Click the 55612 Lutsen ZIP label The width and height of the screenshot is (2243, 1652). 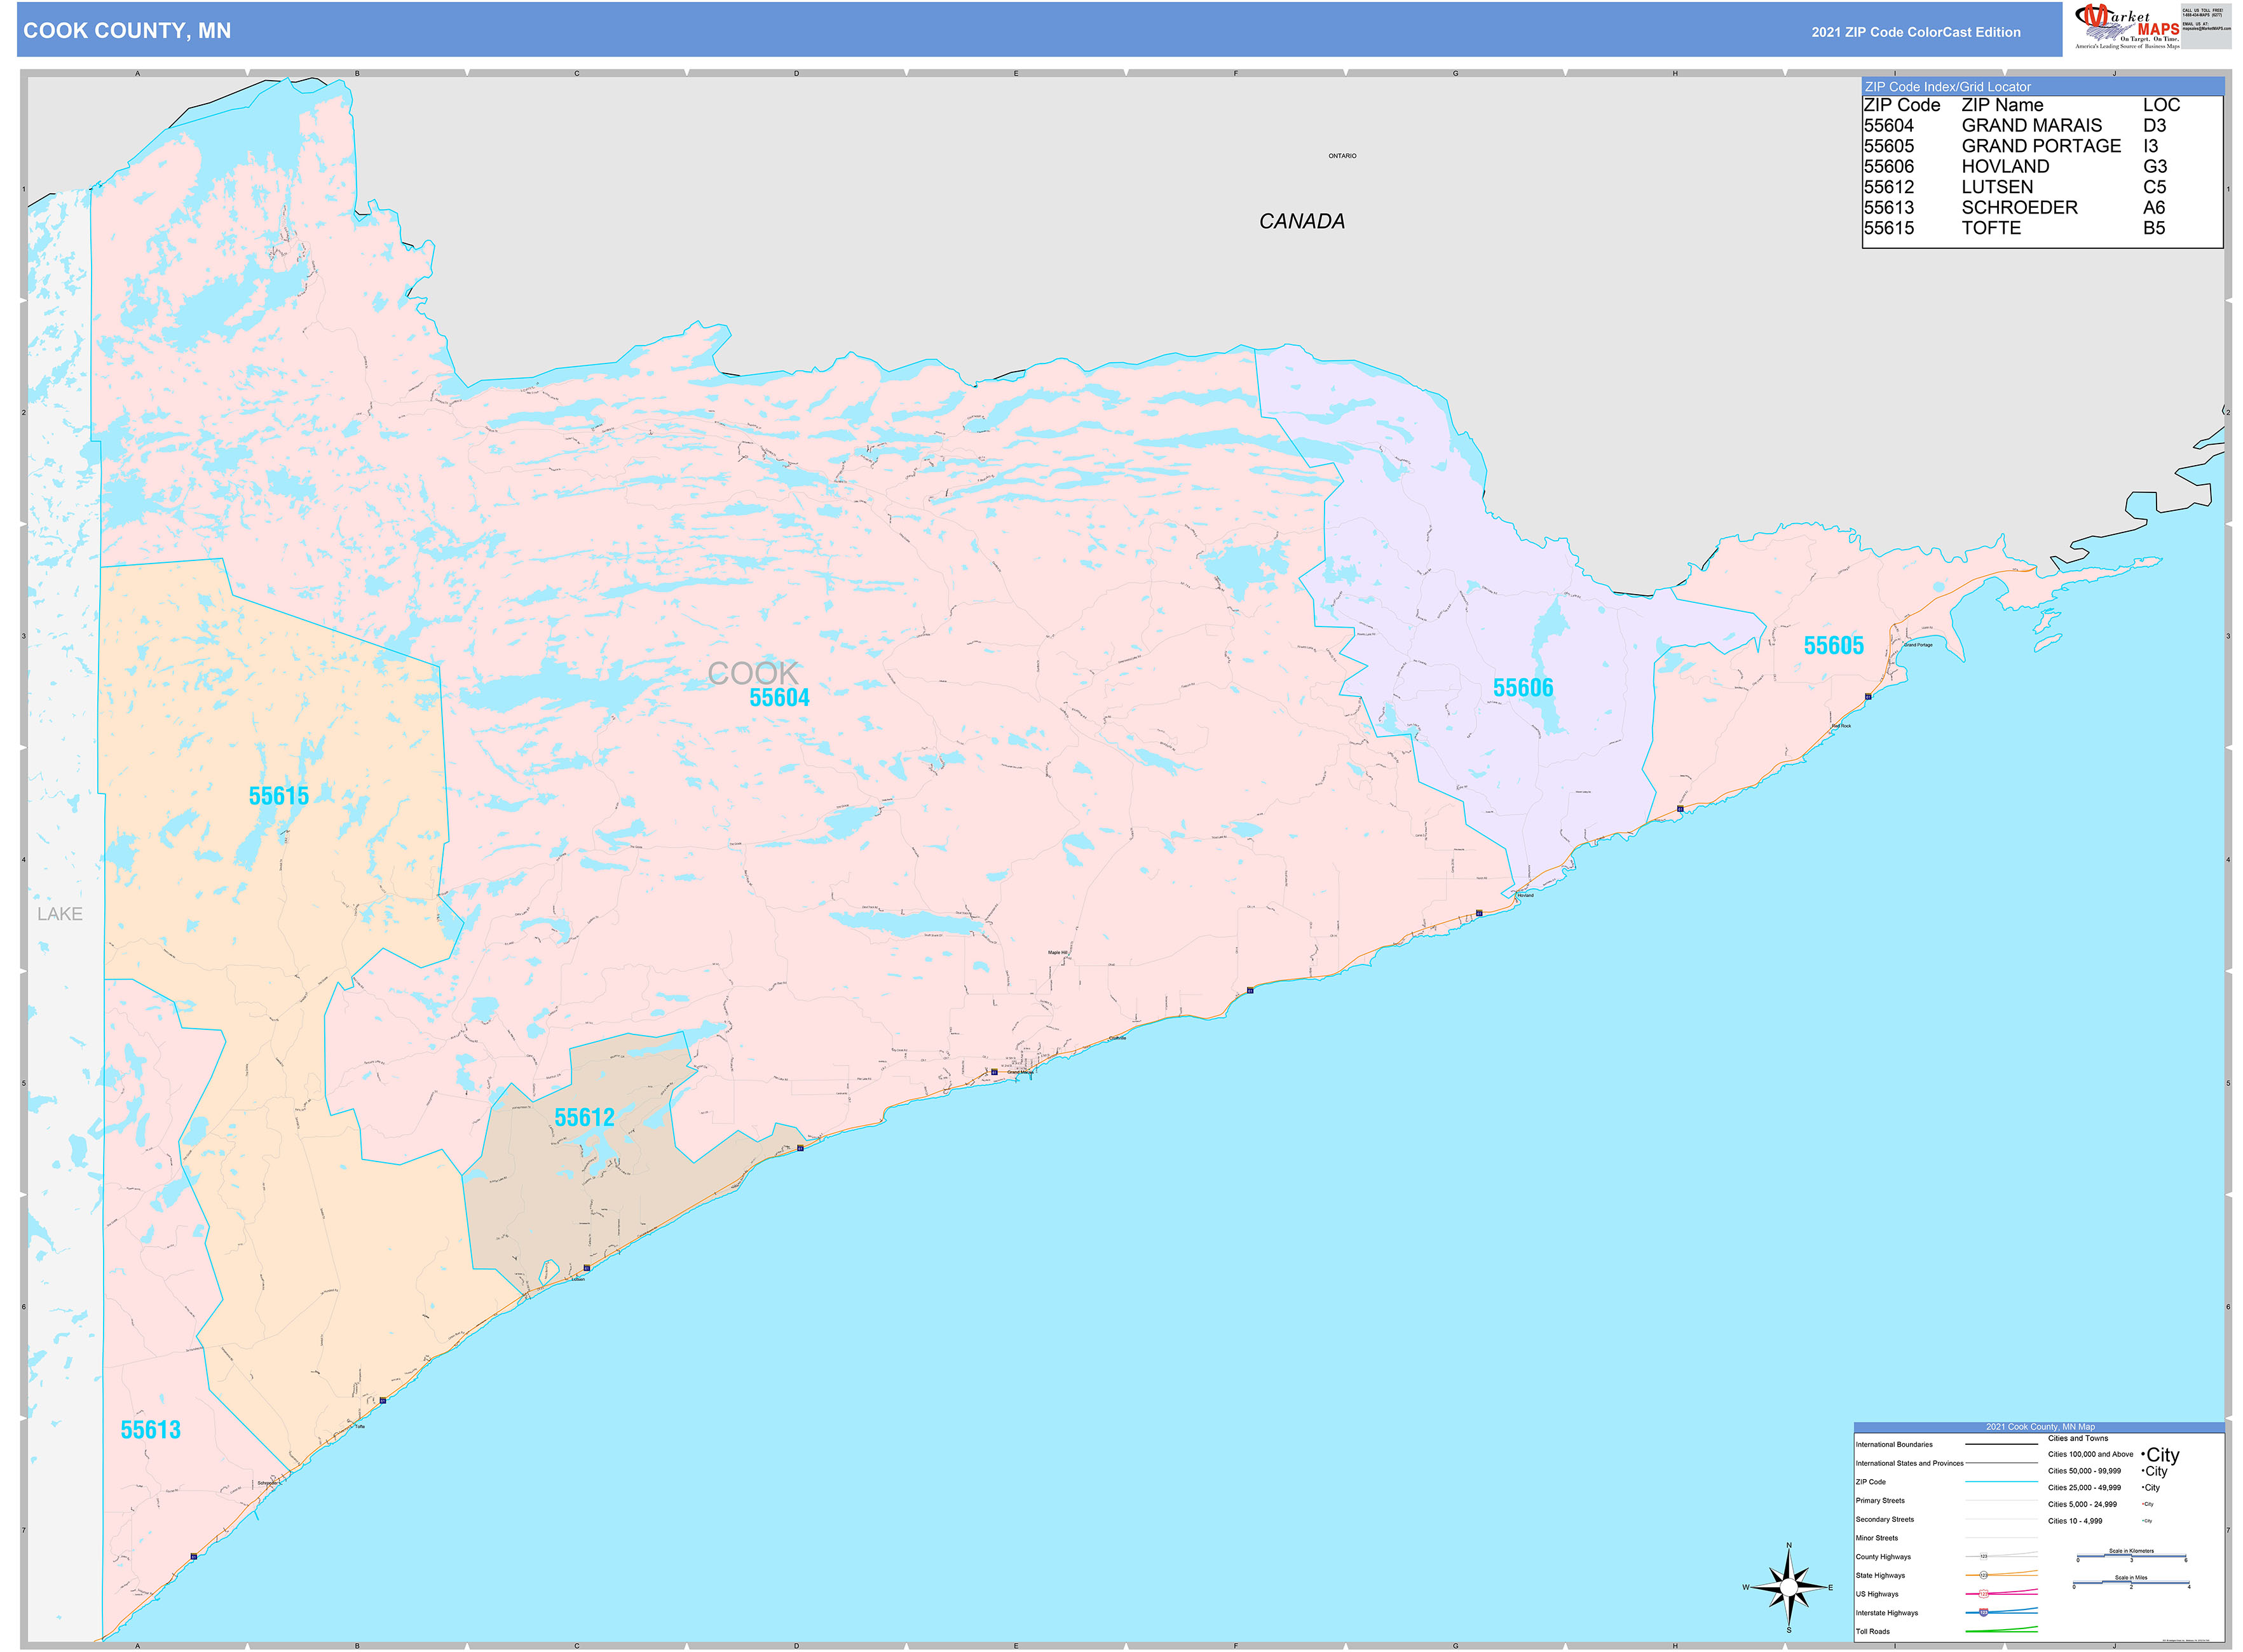tap(583, 1117)
